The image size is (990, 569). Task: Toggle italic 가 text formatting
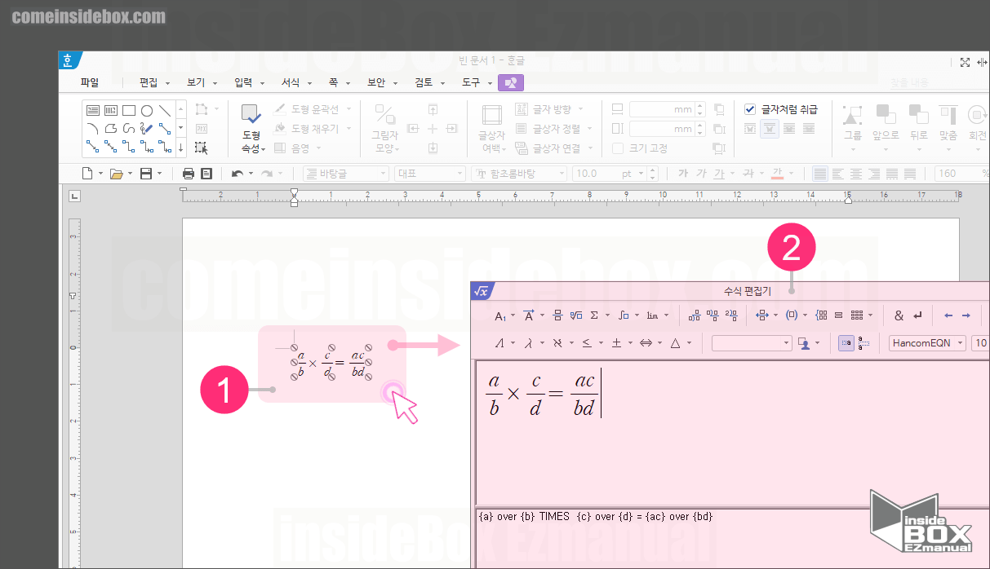pos(700,174)
